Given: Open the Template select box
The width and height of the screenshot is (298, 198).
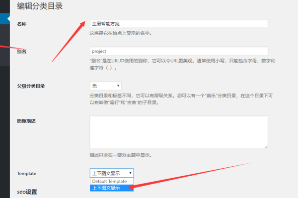Looking at the screenshot, I should (111, 173).
